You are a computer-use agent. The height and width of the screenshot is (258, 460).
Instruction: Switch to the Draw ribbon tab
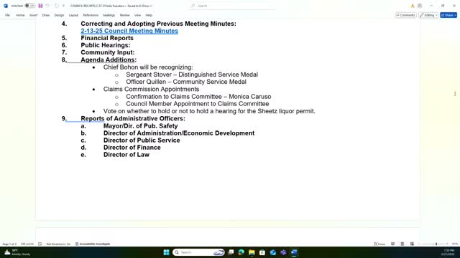click(46, 15)
